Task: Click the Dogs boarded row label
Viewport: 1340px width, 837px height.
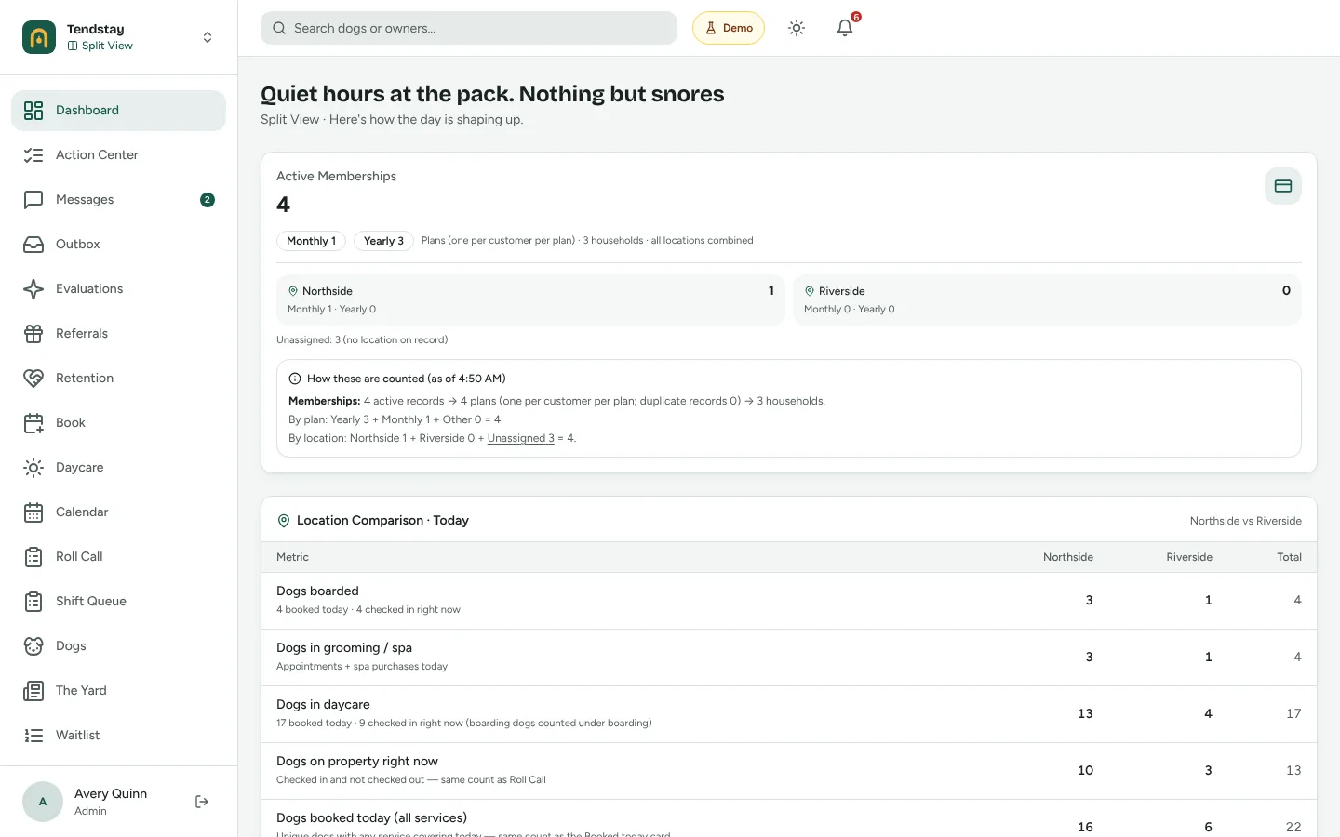Action: 317,591
